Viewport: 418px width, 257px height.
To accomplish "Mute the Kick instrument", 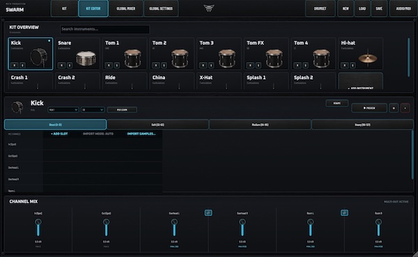I will (15, 65).
